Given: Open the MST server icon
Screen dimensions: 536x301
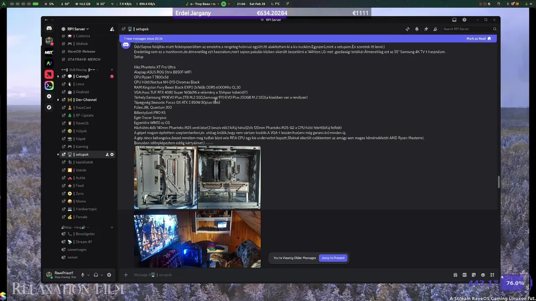Looking at the screenshot, I should [49, 52].
